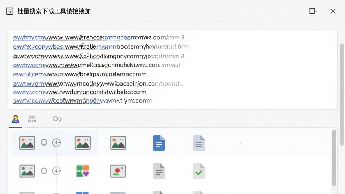
Task: Open the link line containing 'bebcc.ccm'
Action: click(80, 92)
